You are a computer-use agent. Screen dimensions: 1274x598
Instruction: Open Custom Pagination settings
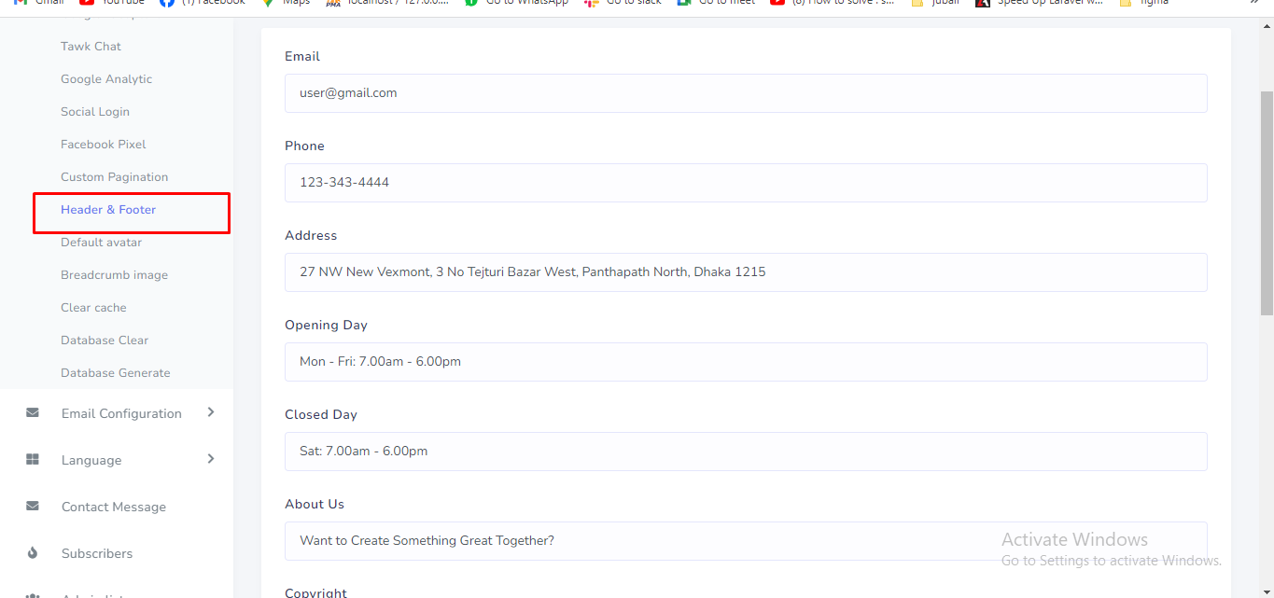tap(115, 177)
